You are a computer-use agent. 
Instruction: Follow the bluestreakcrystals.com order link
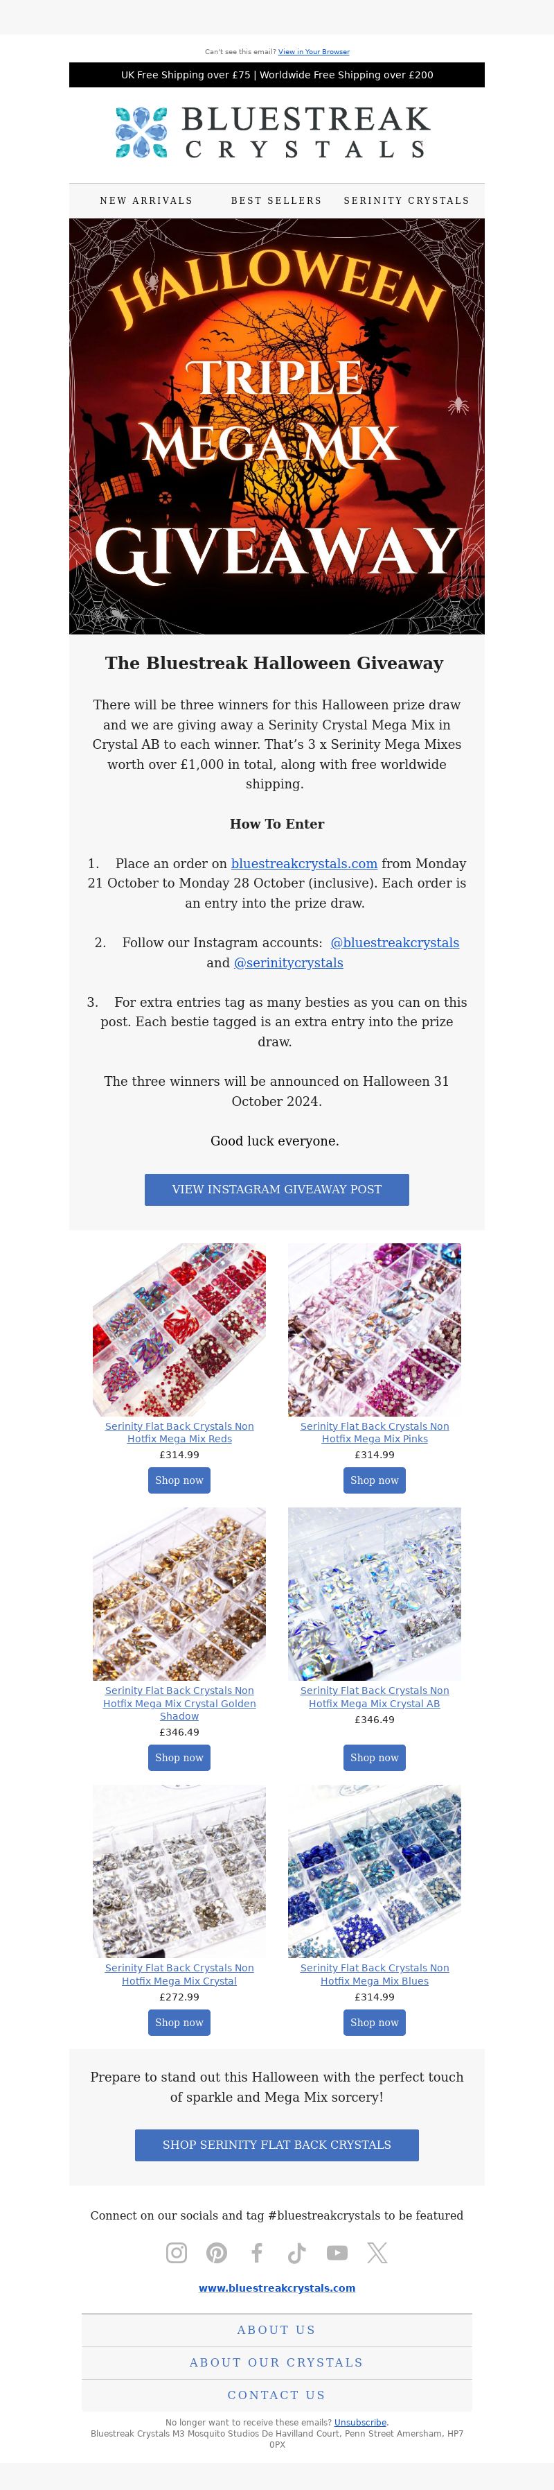tap(304, 863)
